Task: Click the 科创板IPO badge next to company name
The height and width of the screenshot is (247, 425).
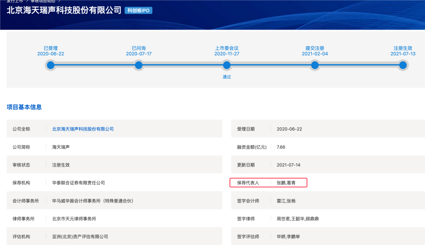Action: pyautogui.click(x=139, y=11)
